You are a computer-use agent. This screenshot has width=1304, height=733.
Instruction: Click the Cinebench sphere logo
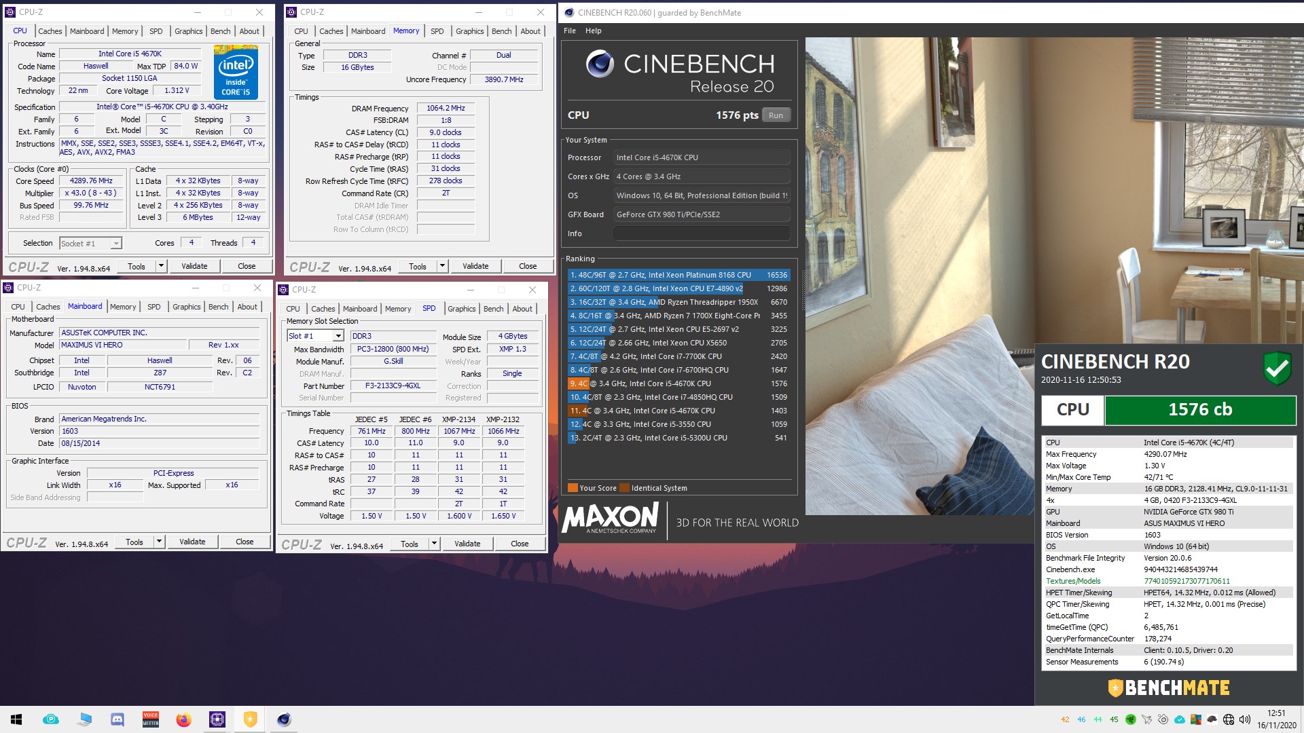click(600, 64)
